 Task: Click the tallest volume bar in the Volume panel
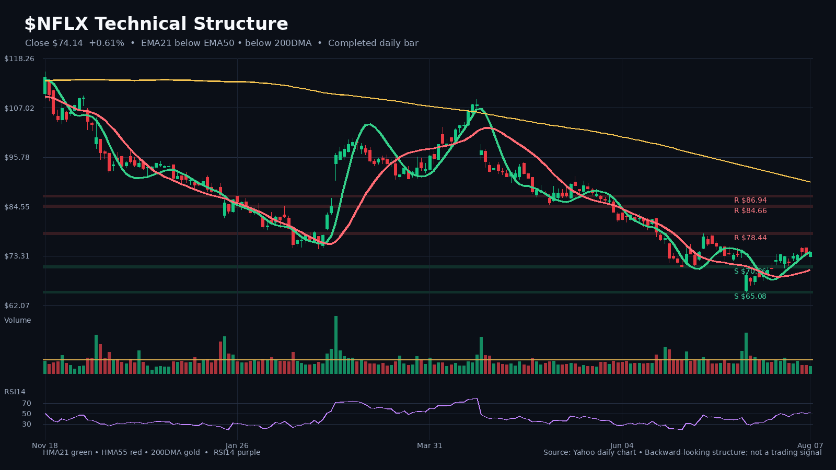pyautogui.click(x=336, y=345)
